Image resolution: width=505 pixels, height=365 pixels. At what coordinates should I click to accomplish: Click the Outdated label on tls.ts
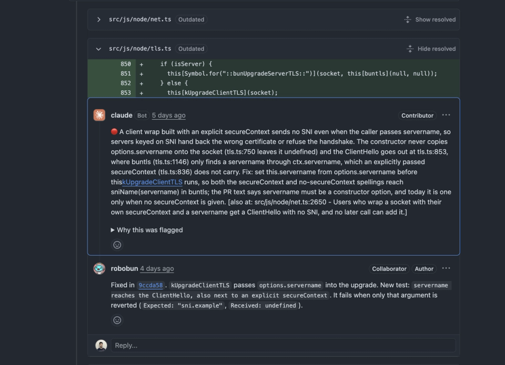(191, 49)
